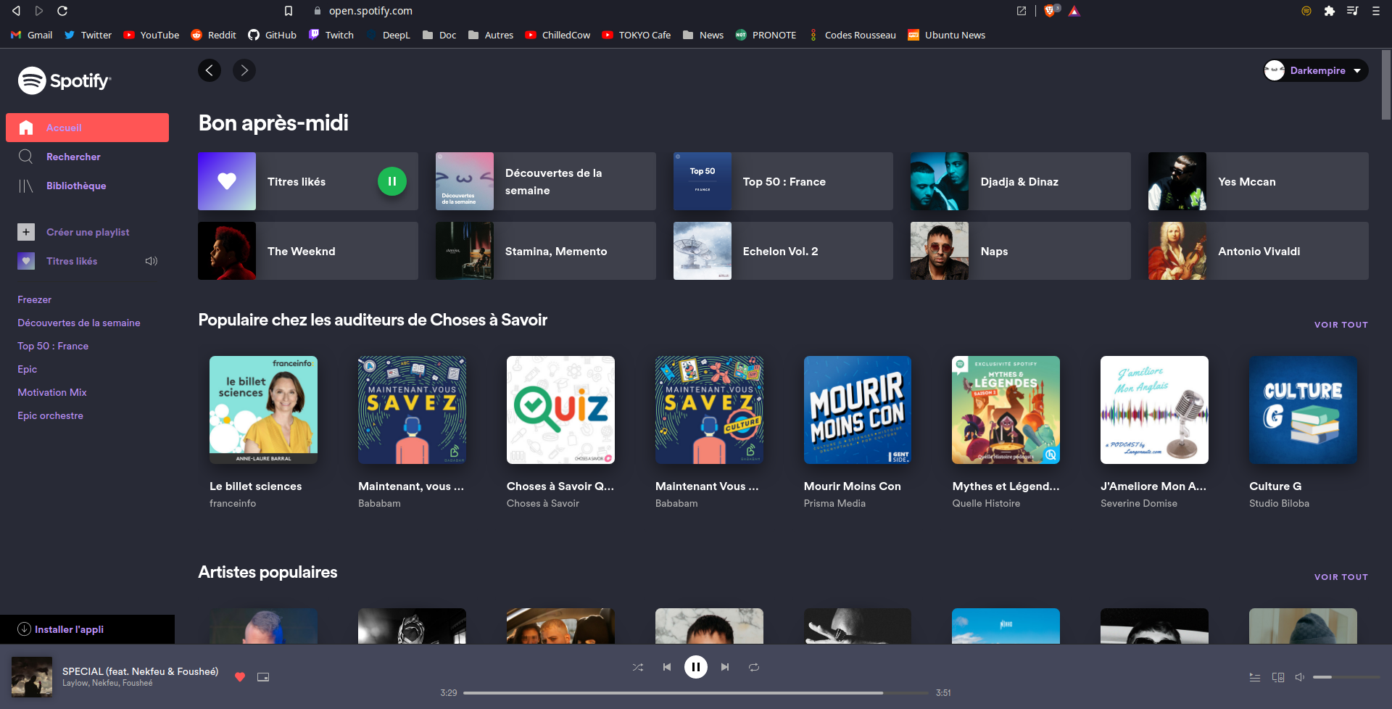
Task: Open the Stamina, Memento card
Action: [545, 251]
